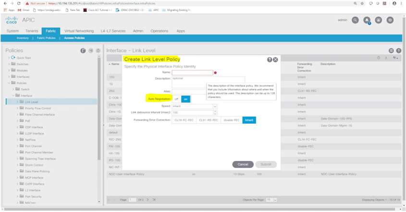
Task: Turn Auto Negotiation off
Action: [176, 99]
